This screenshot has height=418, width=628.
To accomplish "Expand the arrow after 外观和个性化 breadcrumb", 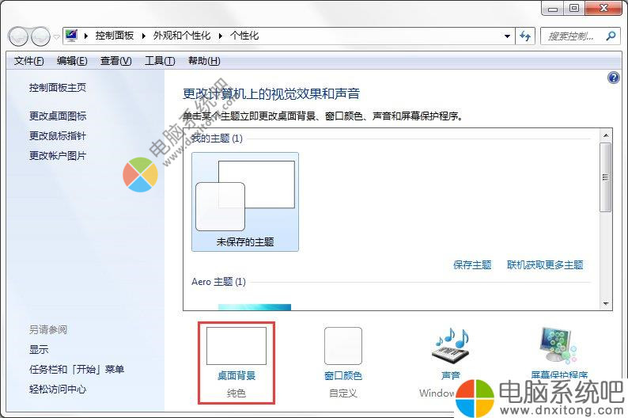I will pos(221,36).
